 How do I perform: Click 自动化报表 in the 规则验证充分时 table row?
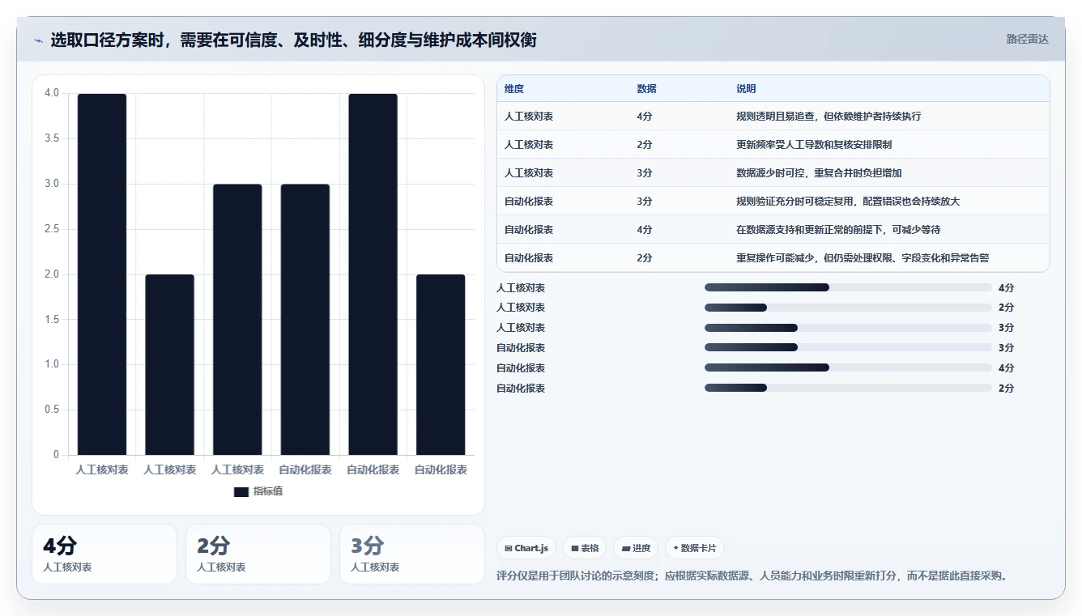[529, 202]
